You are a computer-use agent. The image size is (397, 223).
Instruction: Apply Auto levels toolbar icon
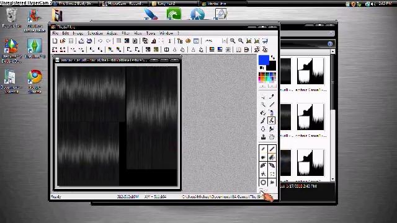click(55, 50)
